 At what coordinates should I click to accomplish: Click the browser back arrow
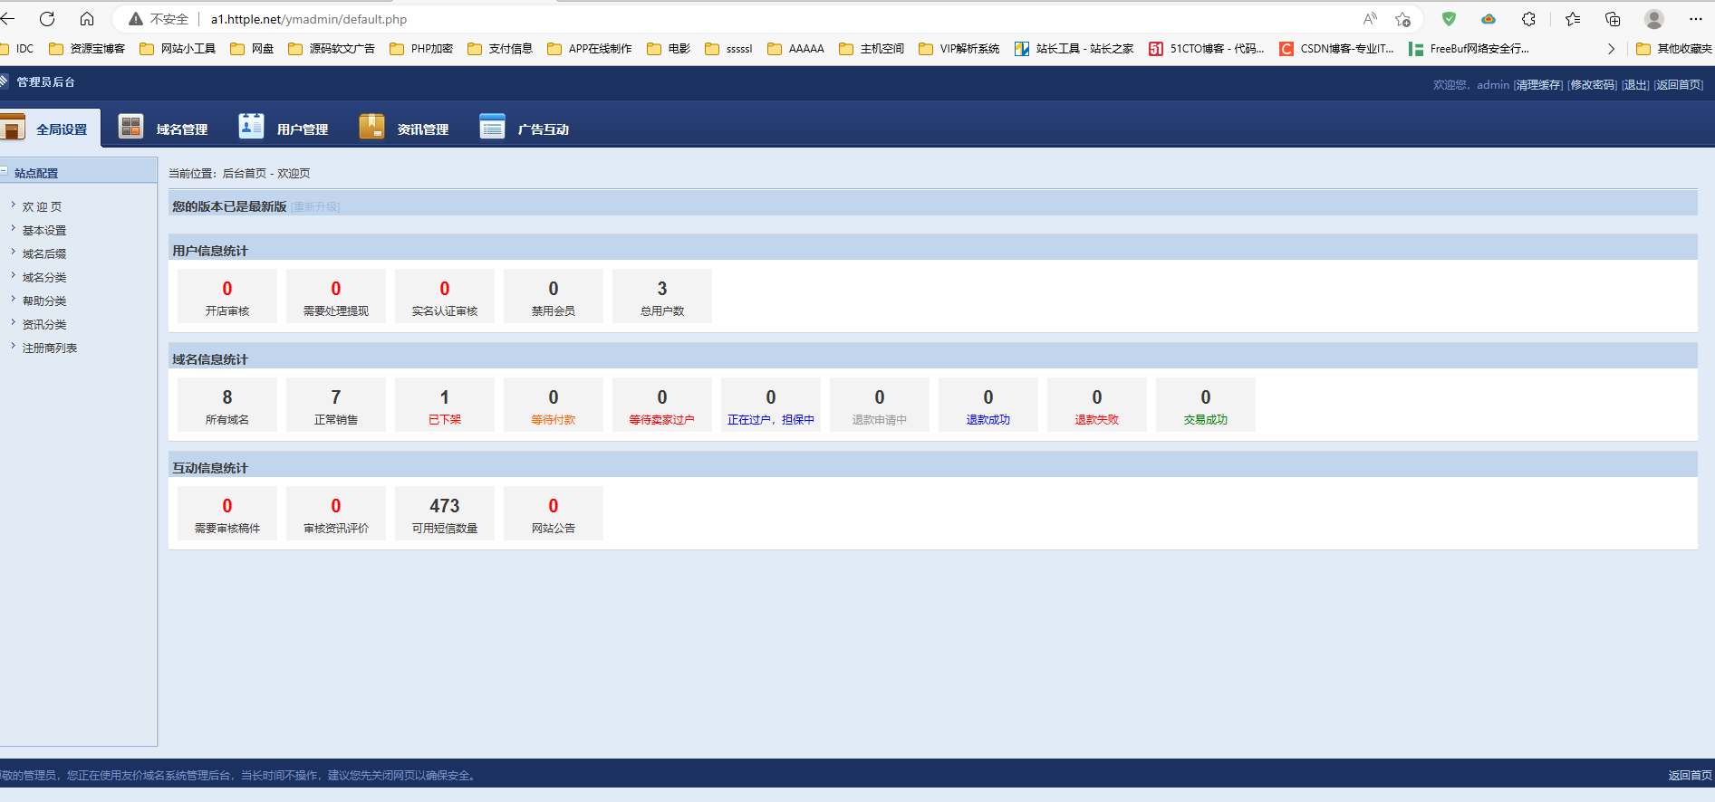pos(8,19)
